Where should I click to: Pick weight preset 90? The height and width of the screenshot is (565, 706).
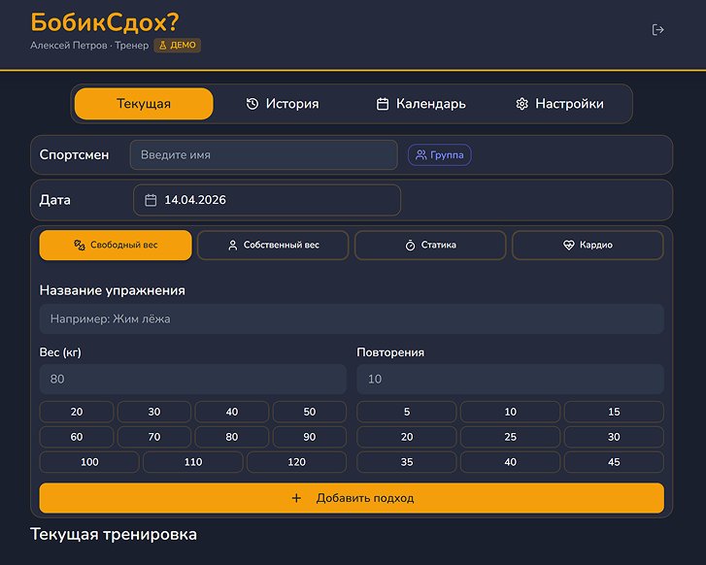click(310, 437)
